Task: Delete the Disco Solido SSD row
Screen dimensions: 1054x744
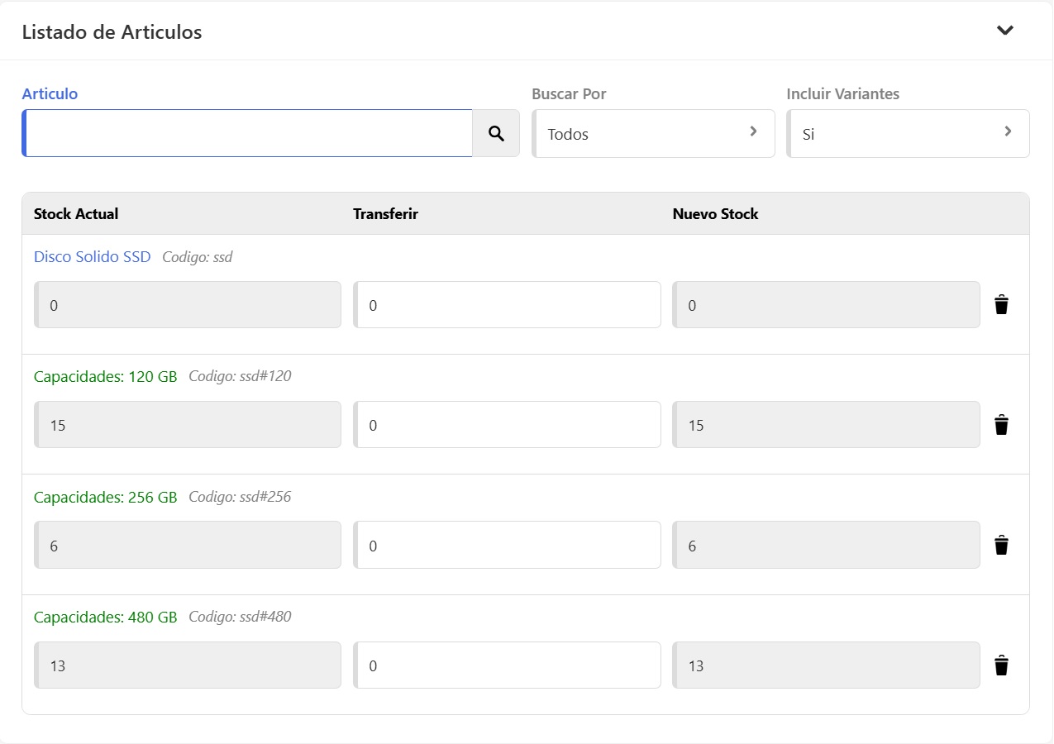Action: [1001, 305]
